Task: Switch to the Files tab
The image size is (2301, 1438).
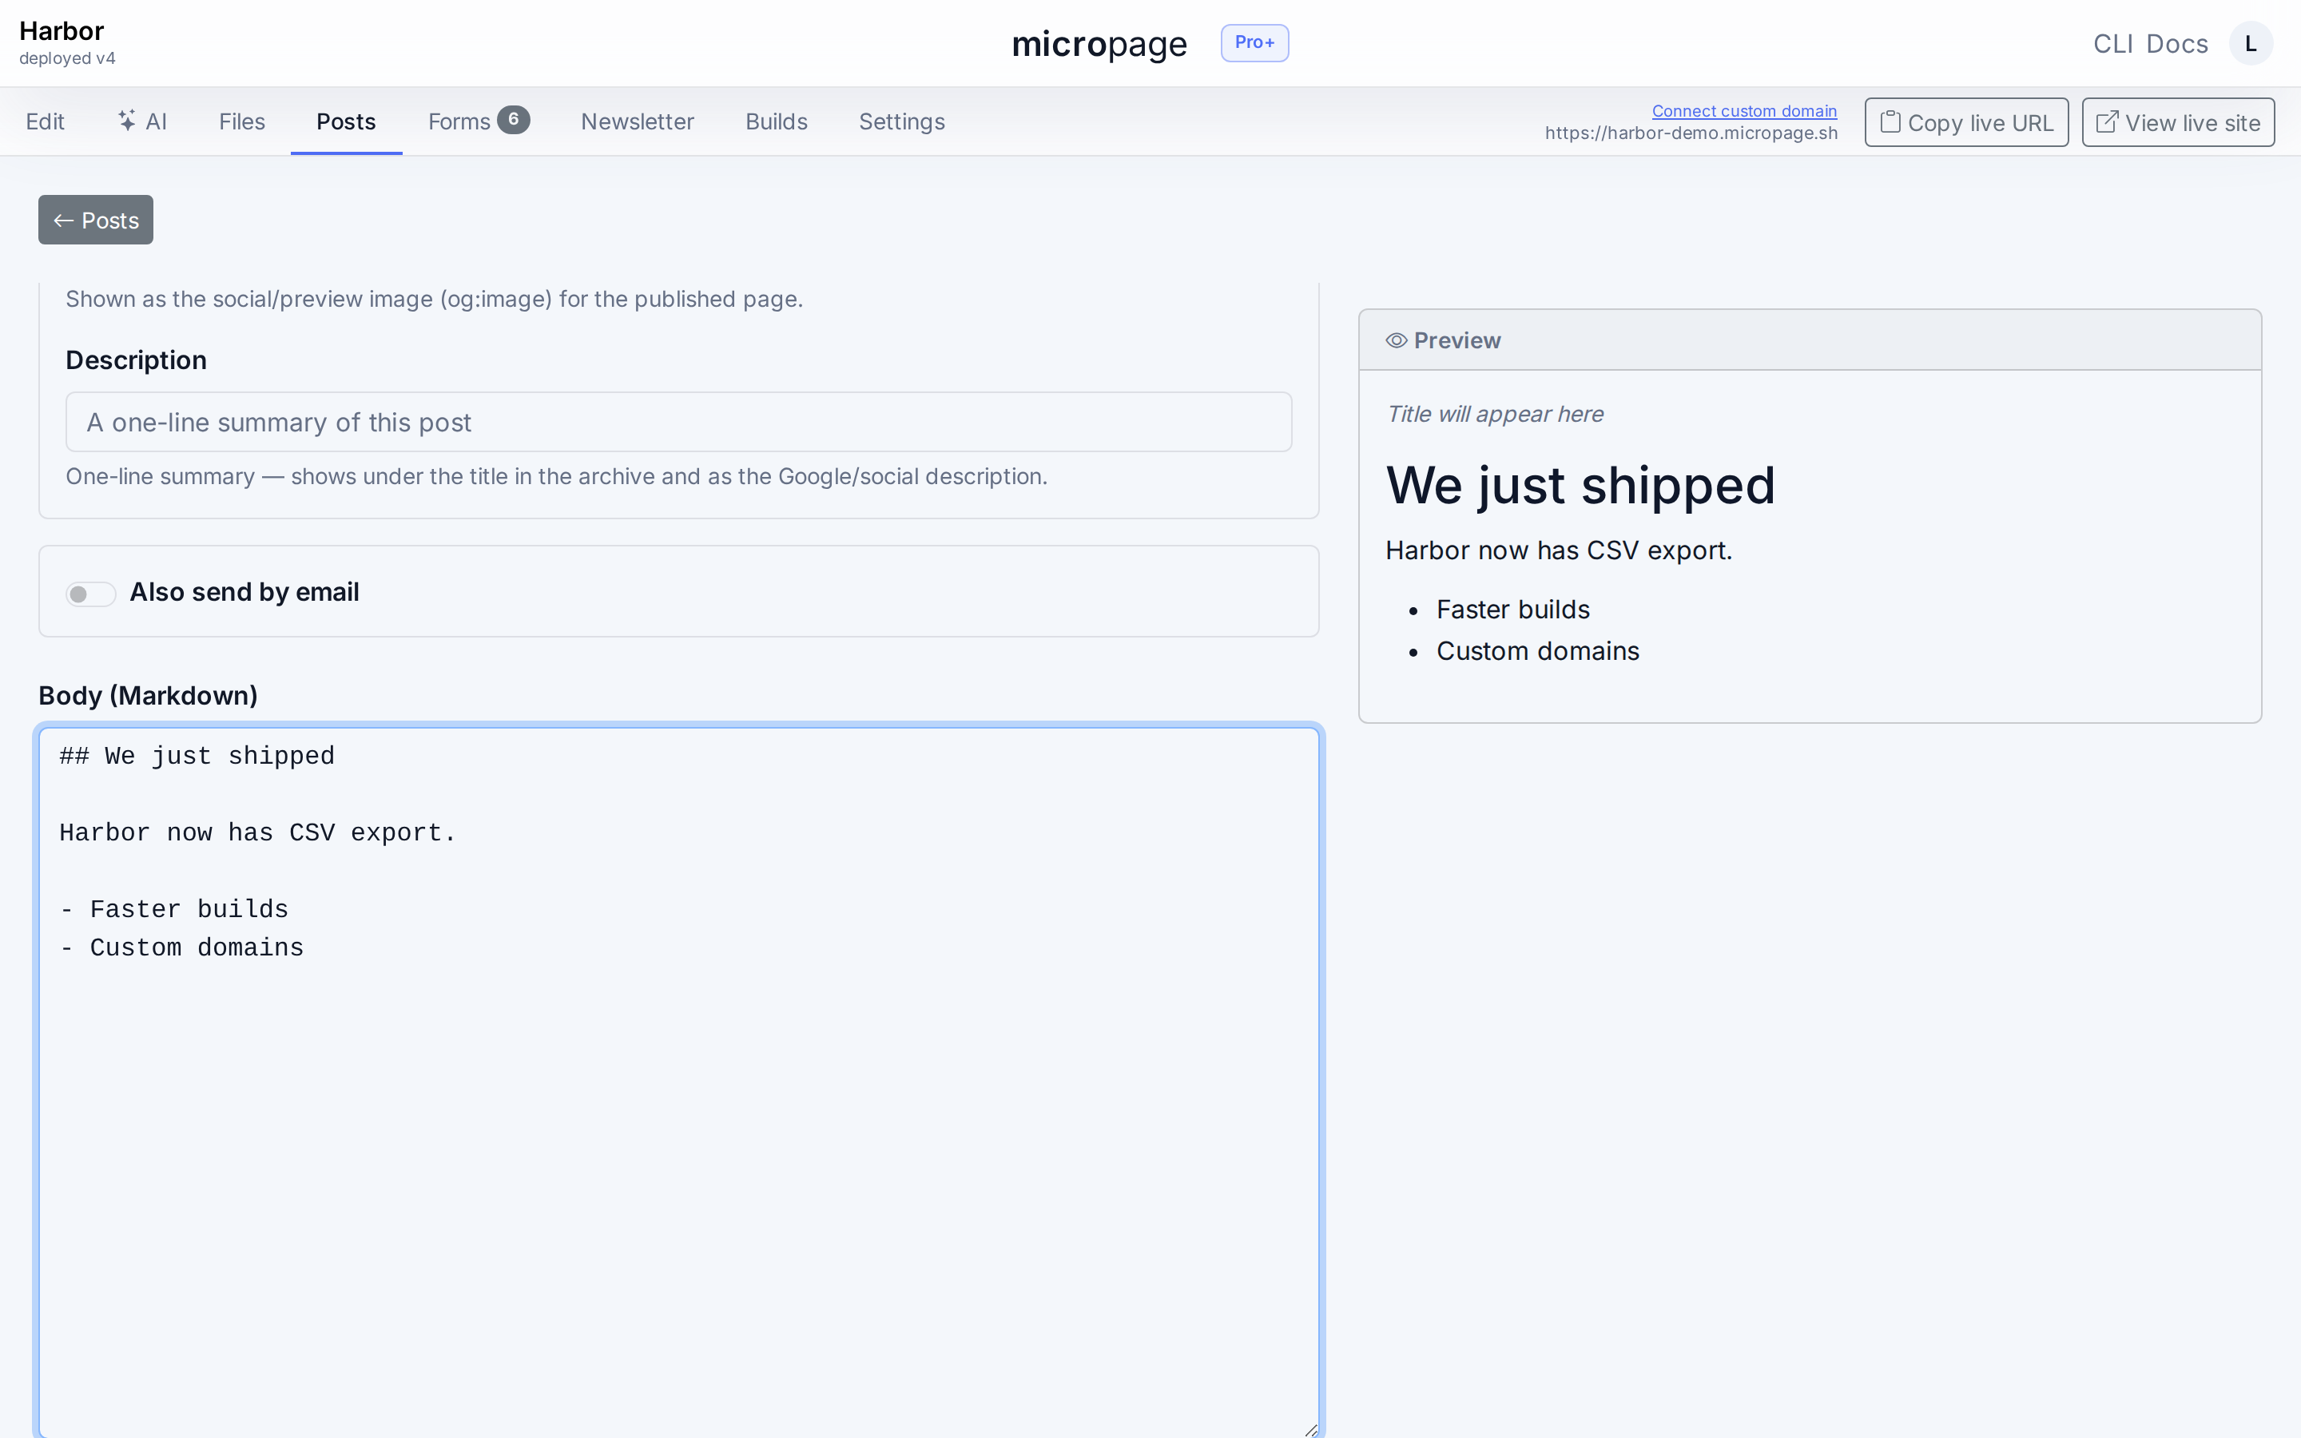Action: click(241, 121)
